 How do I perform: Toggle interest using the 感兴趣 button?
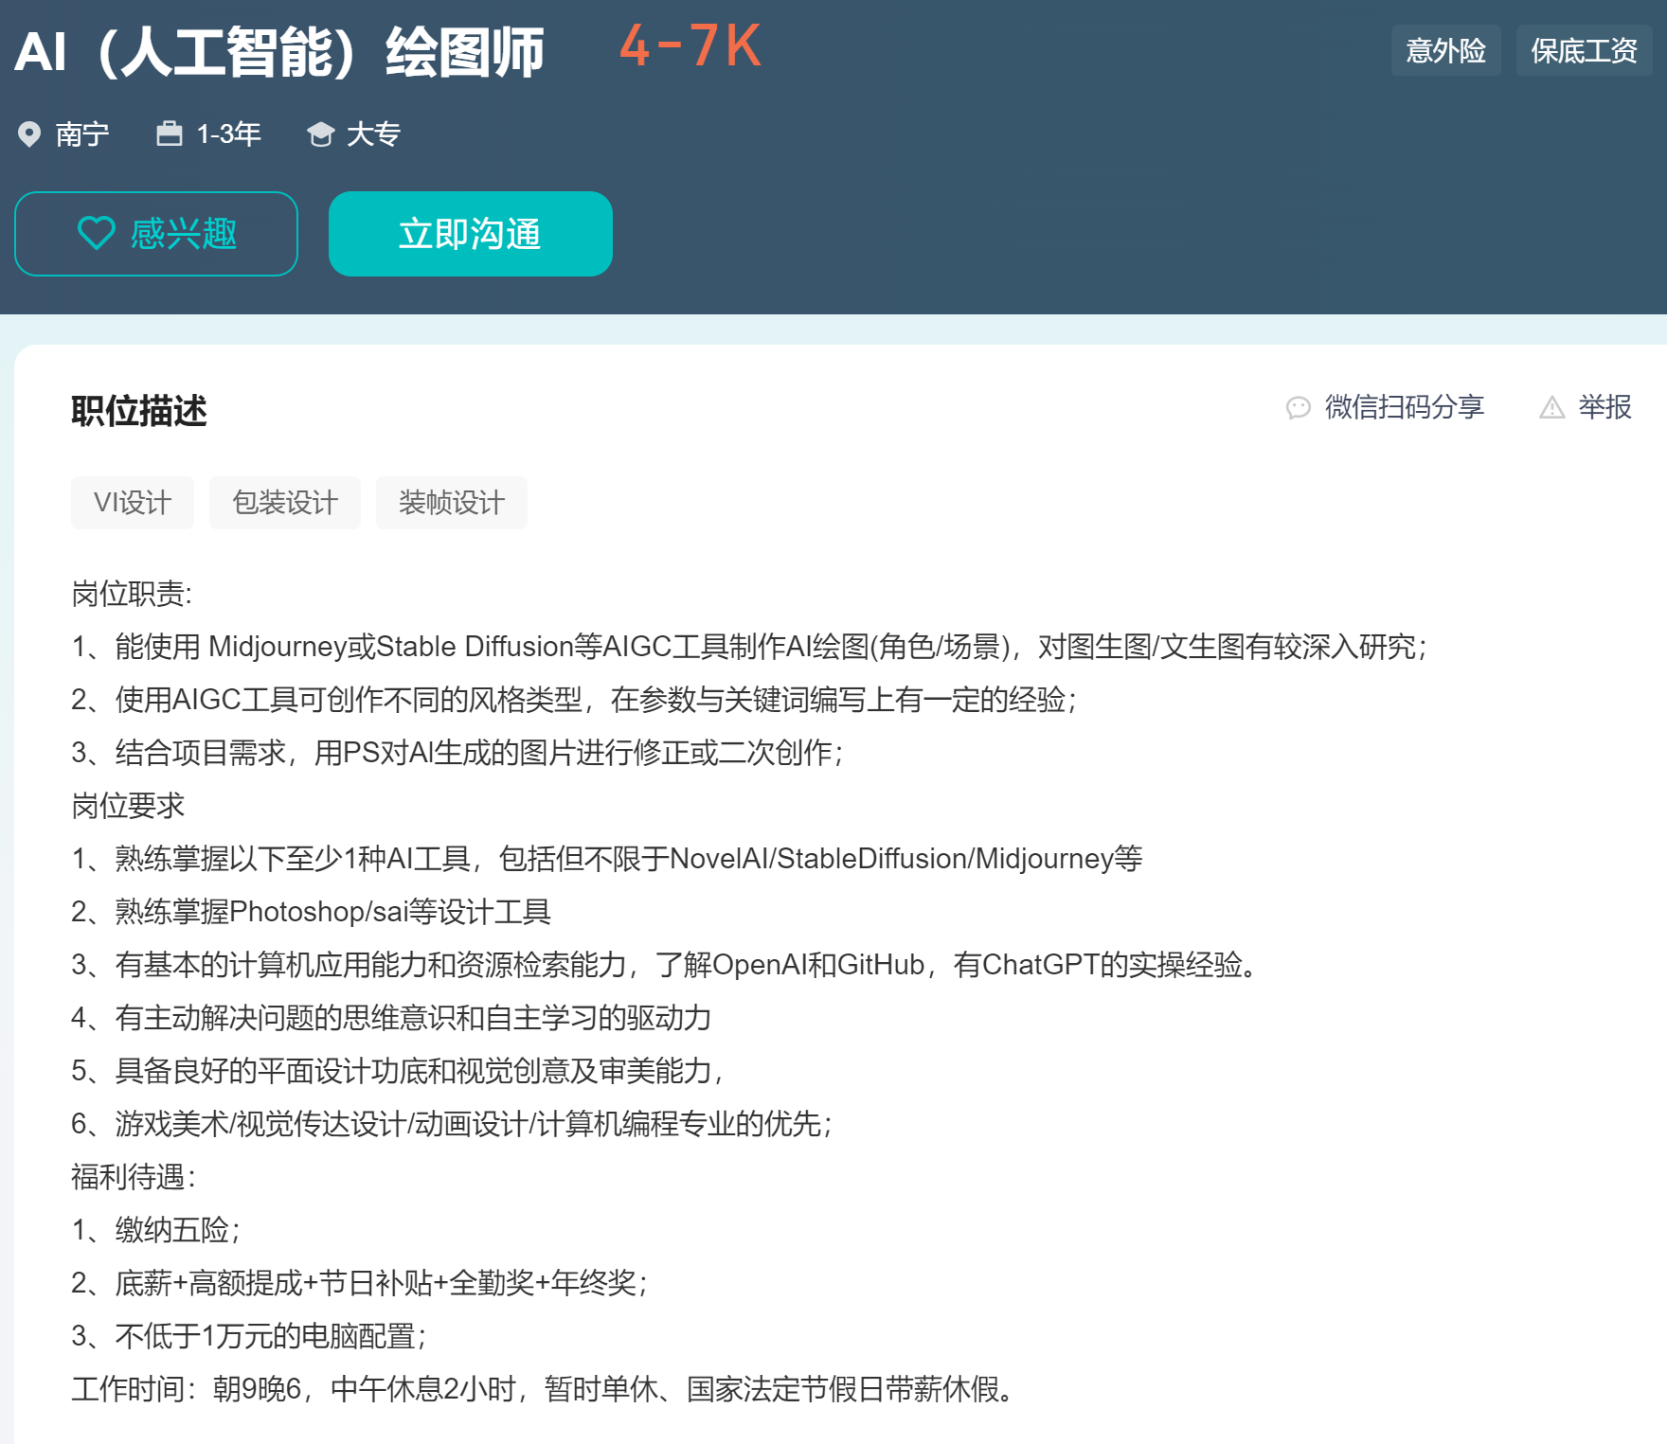point(155,233)
